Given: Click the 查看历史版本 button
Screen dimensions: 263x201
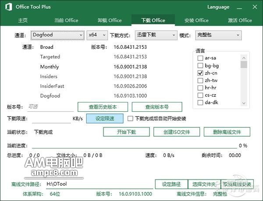Looking at the screenshot, I should pos(103,107).
